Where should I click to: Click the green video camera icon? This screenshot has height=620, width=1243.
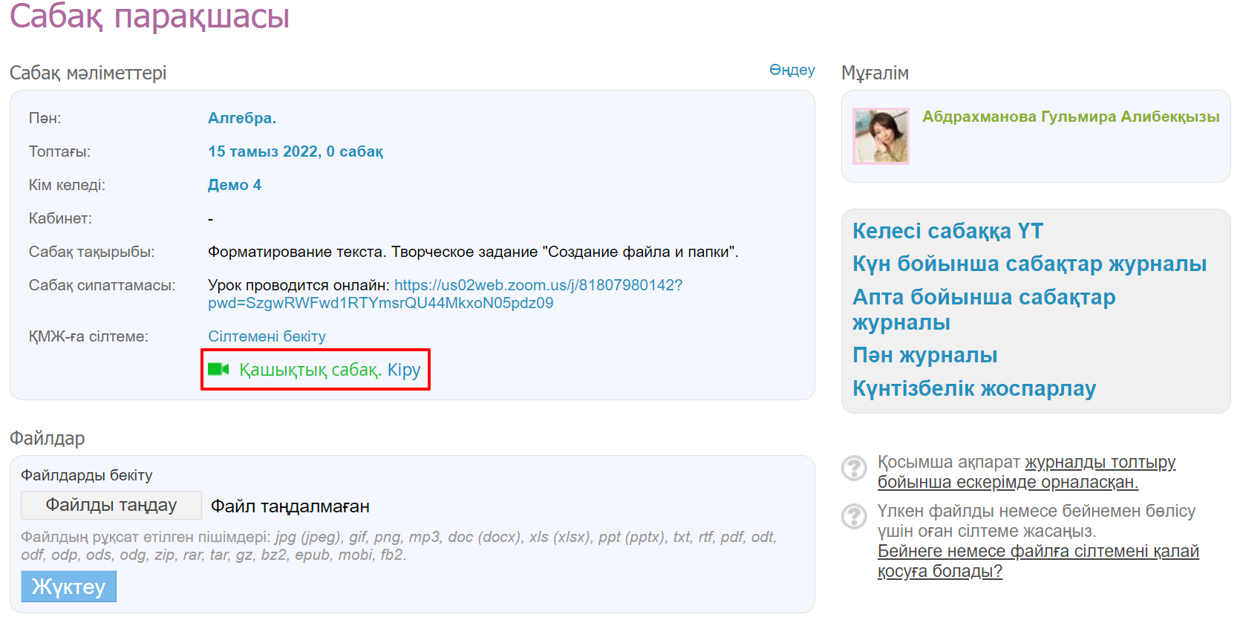point(218,370)
